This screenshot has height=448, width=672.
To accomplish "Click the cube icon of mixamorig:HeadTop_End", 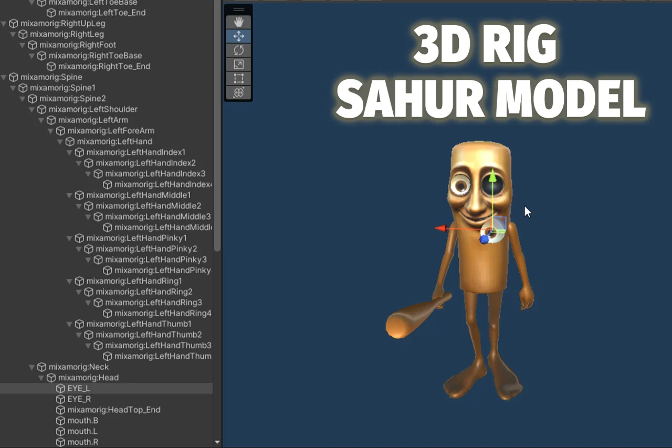I will pyautogui.click(x=61, y=410).
